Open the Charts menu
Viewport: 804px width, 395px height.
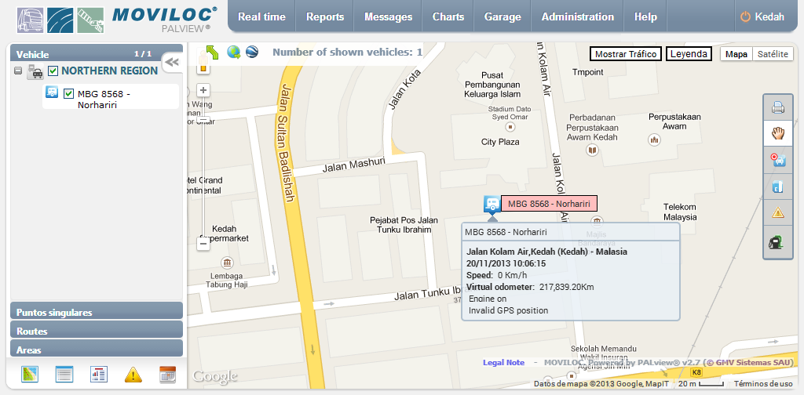448,17
